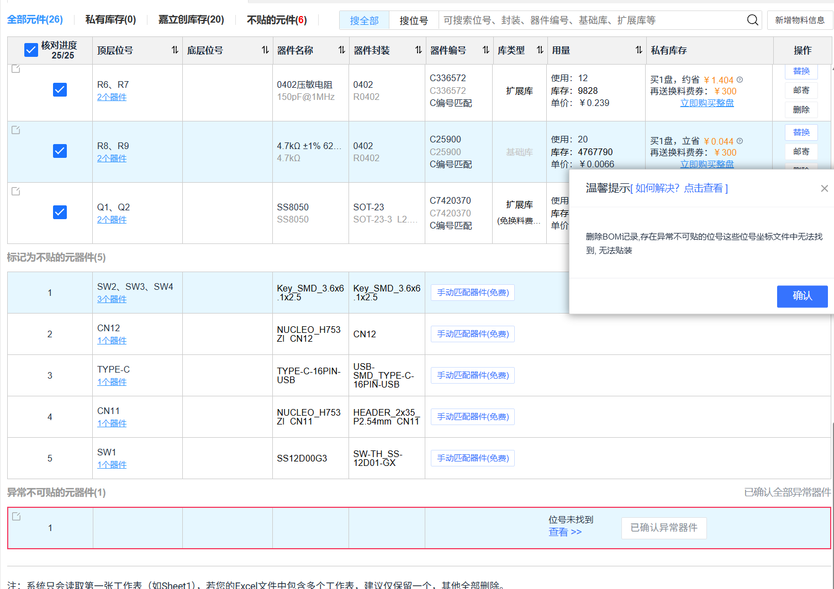This screenshot has height=589, width=834.
Task: Sort by 顶层位号 column arrows
Action: (x=175, y=50)
